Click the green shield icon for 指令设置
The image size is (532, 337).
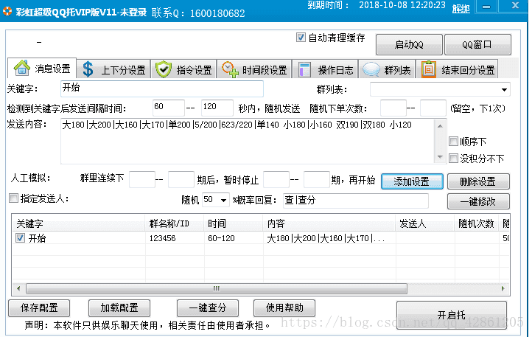[163, 69]
